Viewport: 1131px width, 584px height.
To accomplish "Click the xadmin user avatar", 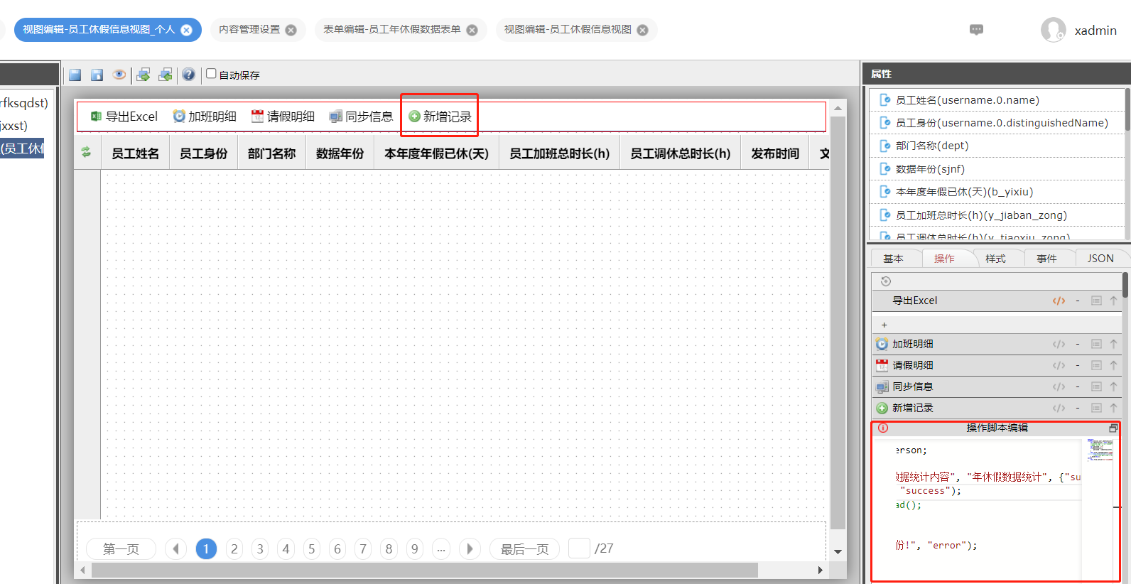I will pyautogui.click(x=1054, y=30).
